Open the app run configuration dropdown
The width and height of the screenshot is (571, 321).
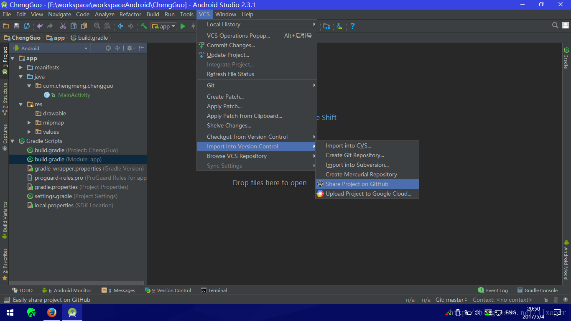pyautogui.click(x=163, y=26)
